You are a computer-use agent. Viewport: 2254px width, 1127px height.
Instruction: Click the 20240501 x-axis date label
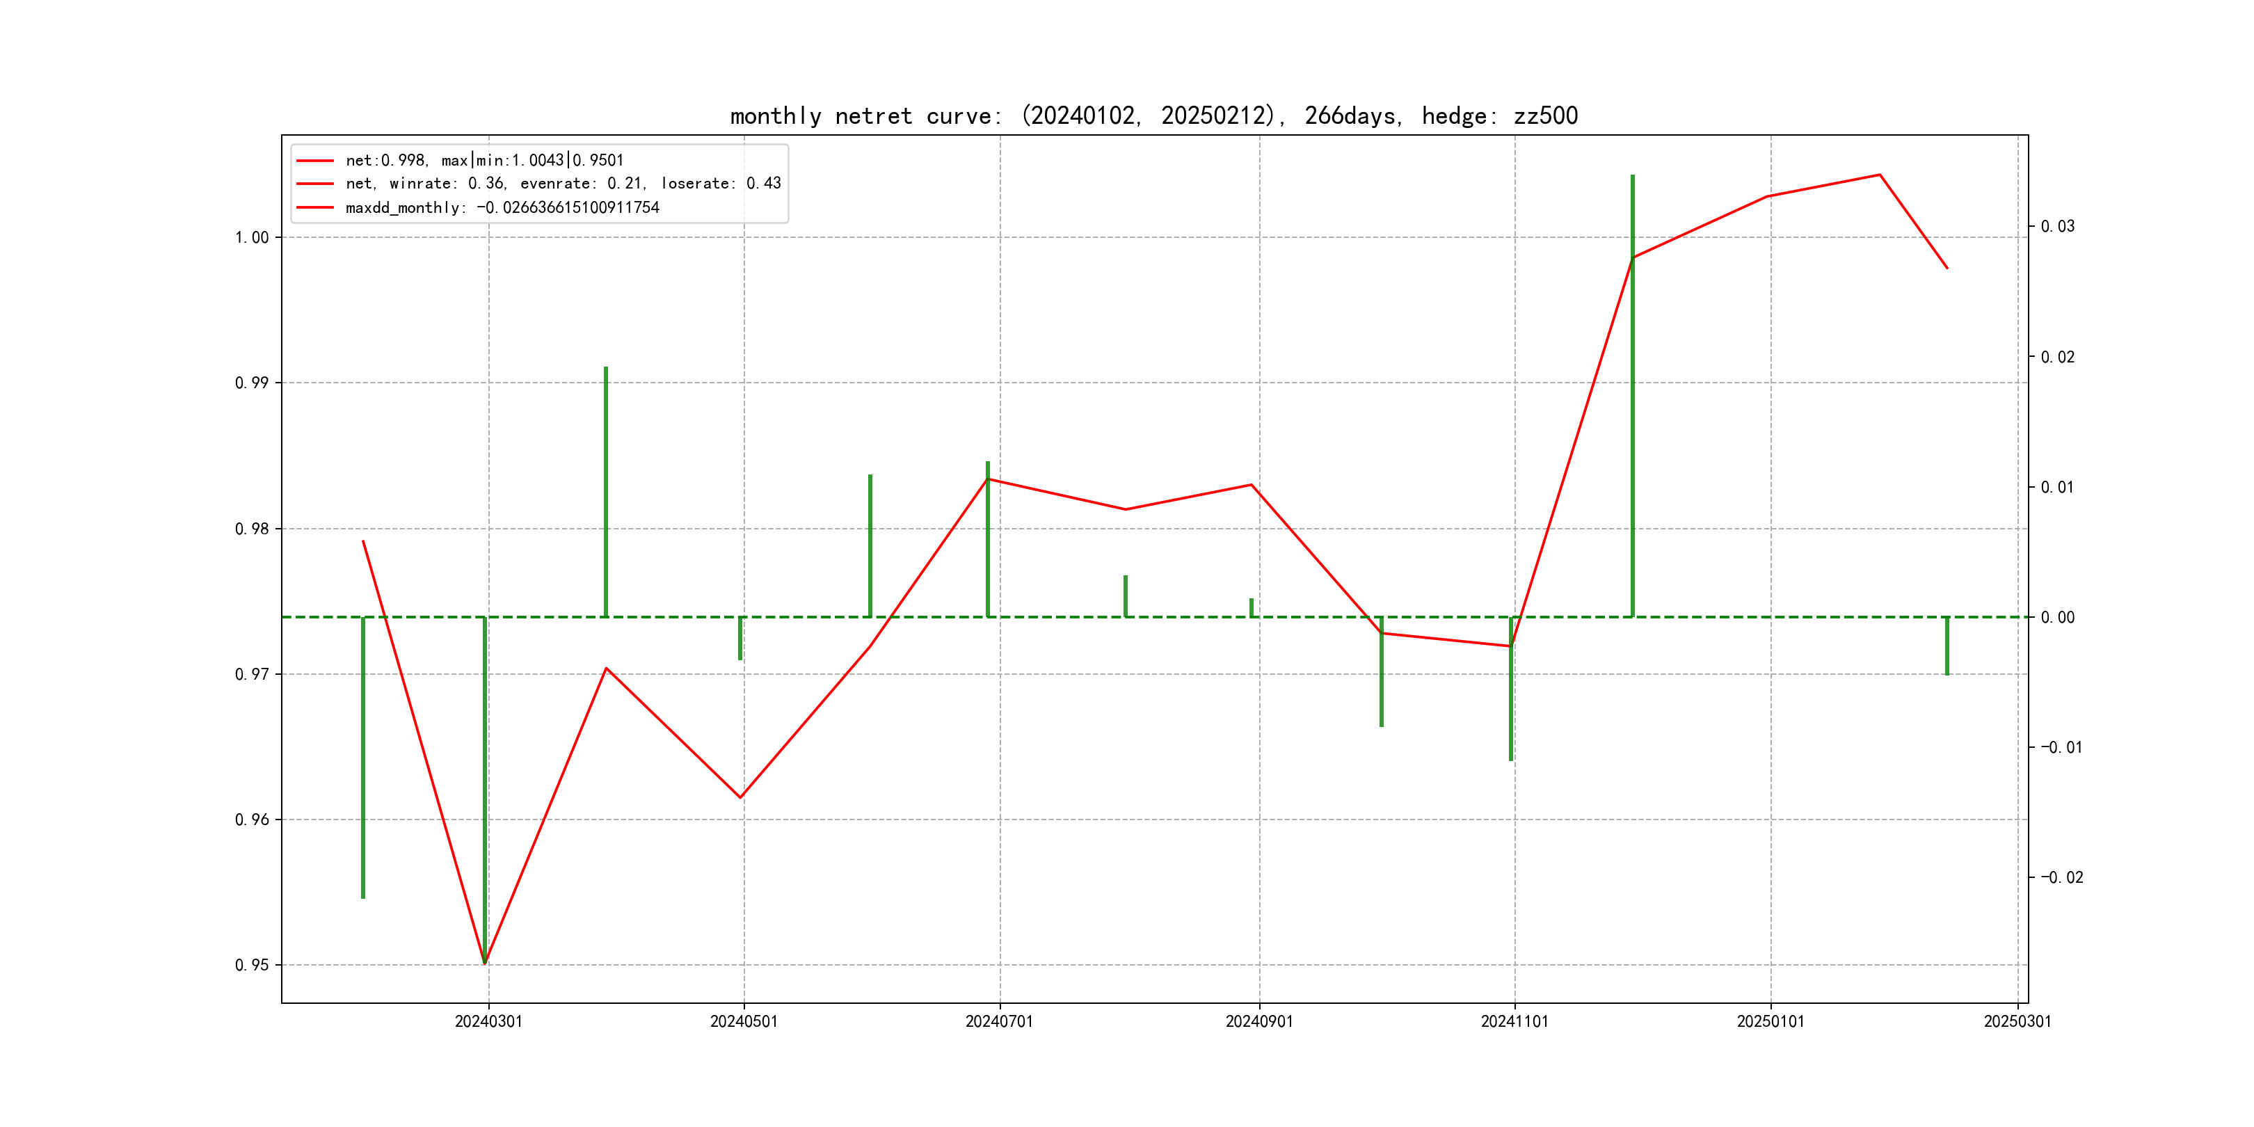tap(744, 1021)
